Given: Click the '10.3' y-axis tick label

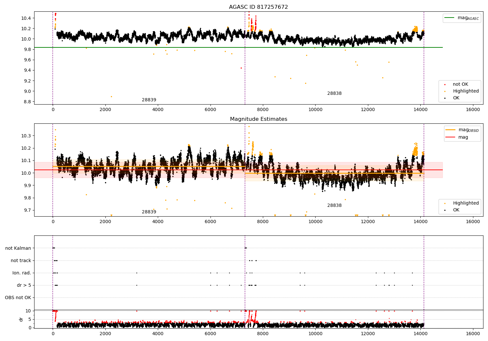Looking at the screenshot, I should click(x=26, y=136).
